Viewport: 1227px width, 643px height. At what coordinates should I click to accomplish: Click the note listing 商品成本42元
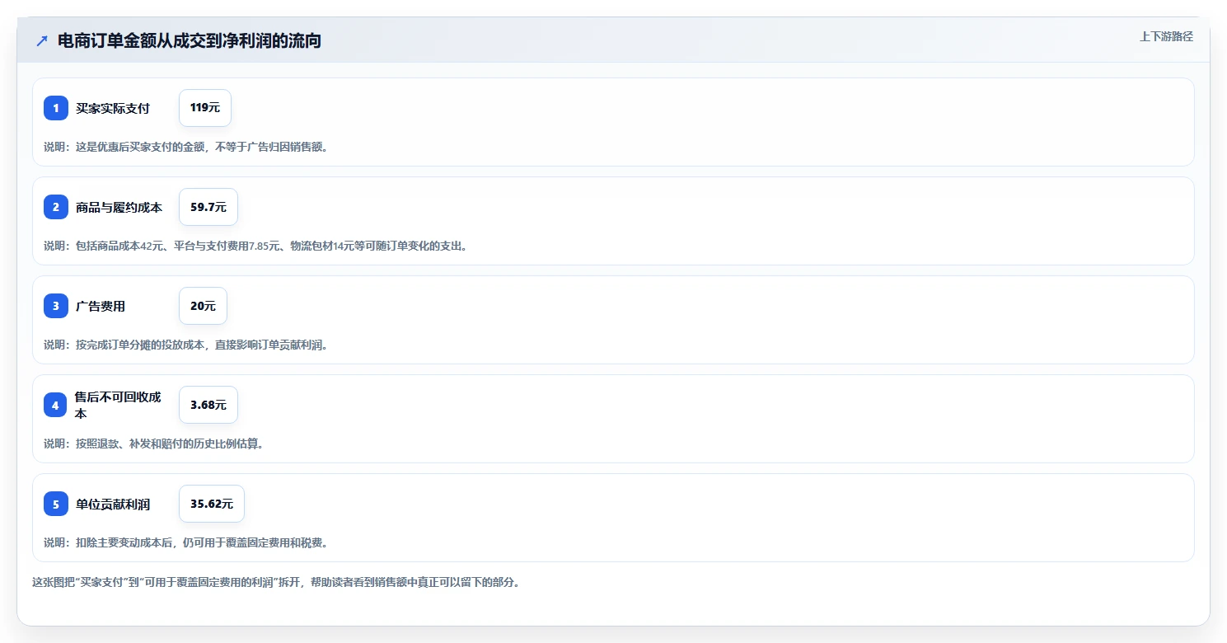coord(255,246)
